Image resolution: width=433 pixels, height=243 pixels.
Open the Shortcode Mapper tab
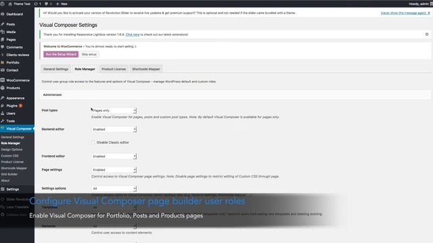click(146, 69)
